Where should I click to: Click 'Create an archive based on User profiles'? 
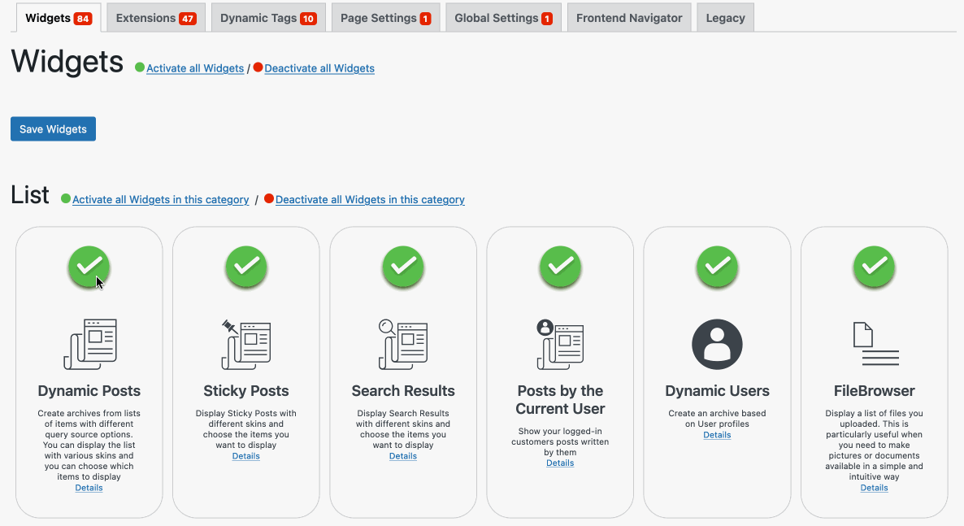[x=717, y=419]
